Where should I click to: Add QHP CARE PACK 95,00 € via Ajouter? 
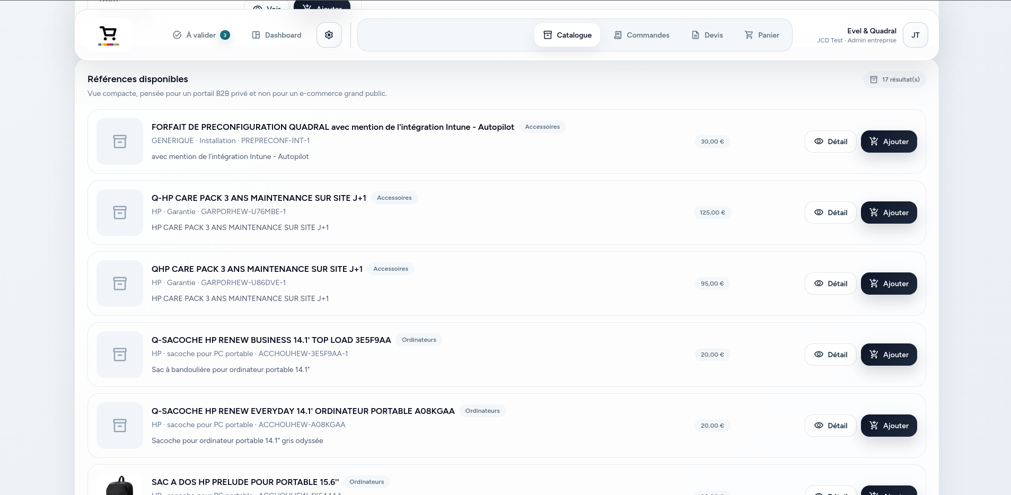[889, 284]
